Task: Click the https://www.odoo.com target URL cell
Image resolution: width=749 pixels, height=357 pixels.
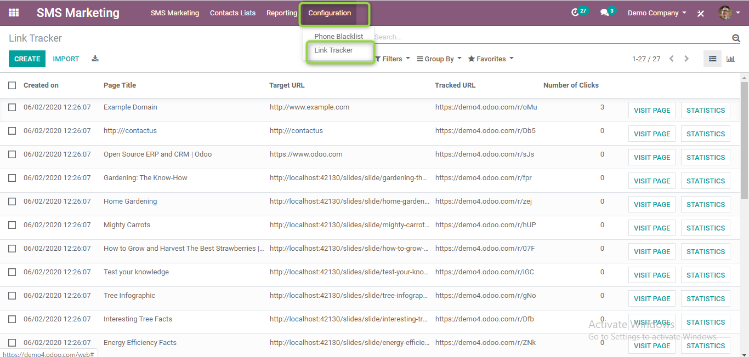Action: tap(306, 154)
